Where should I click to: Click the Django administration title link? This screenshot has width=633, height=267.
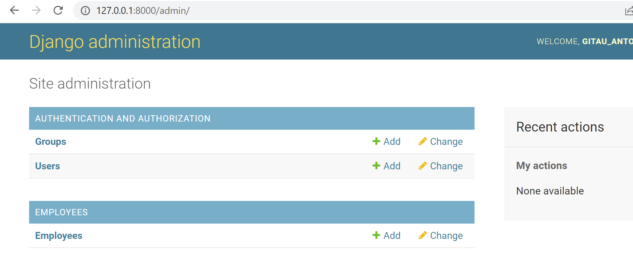[x=115, y=42]
